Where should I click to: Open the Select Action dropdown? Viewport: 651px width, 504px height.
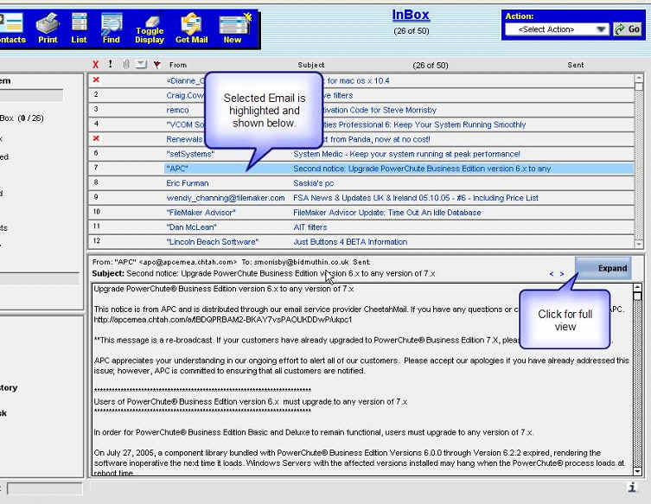(557, 29)
